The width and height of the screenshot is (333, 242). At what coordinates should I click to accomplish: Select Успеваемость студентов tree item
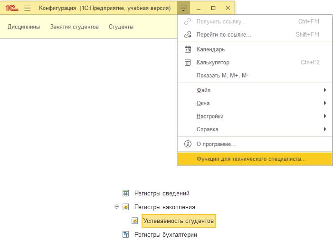point(179,221)
